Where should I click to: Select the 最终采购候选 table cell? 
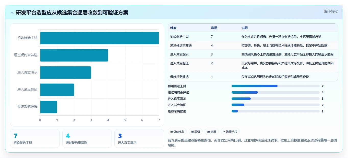click(179, 77)
